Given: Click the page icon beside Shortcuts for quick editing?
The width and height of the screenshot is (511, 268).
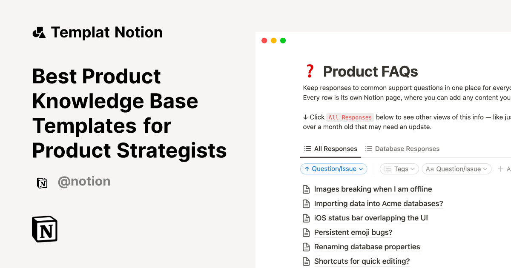Looking at the screenshot, I should [x=307, y=261].
